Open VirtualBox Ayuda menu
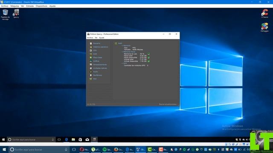This screenshot has width=273, height=153. [52, 6]
